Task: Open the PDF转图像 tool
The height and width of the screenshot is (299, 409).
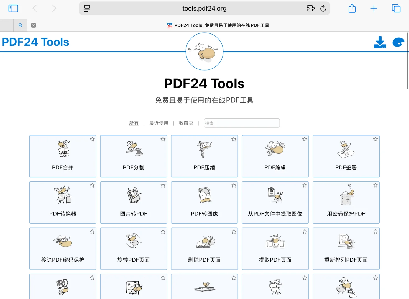Action: point(204,202)
